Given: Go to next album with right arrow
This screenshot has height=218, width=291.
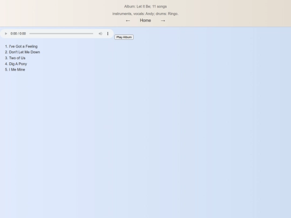Looking at the screenshot, I should 163,20.
